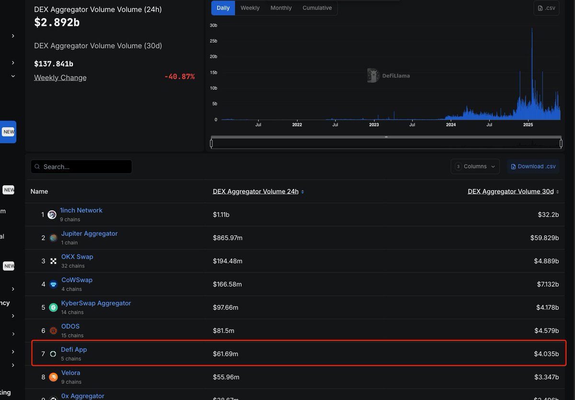Click the file icon on chart .csv button
Viewport: 575px width, 400px height.
[x=540, y=8]
